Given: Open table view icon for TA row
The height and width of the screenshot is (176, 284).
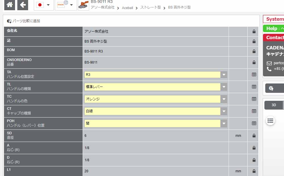Looking at the screenshot, I should (x=254, y=75).
